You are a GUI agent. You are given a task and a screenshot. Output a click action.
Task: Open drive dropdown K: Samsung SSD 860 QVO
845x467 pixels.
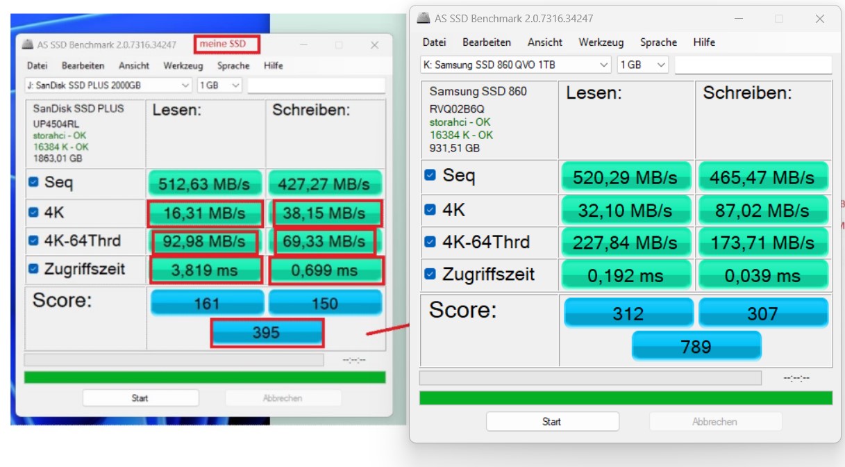click(516, 65)
